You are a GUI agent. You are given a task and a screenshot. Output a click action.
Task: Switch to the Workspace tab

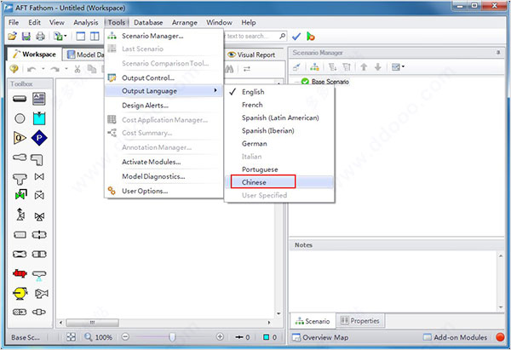tap(35, 55)
